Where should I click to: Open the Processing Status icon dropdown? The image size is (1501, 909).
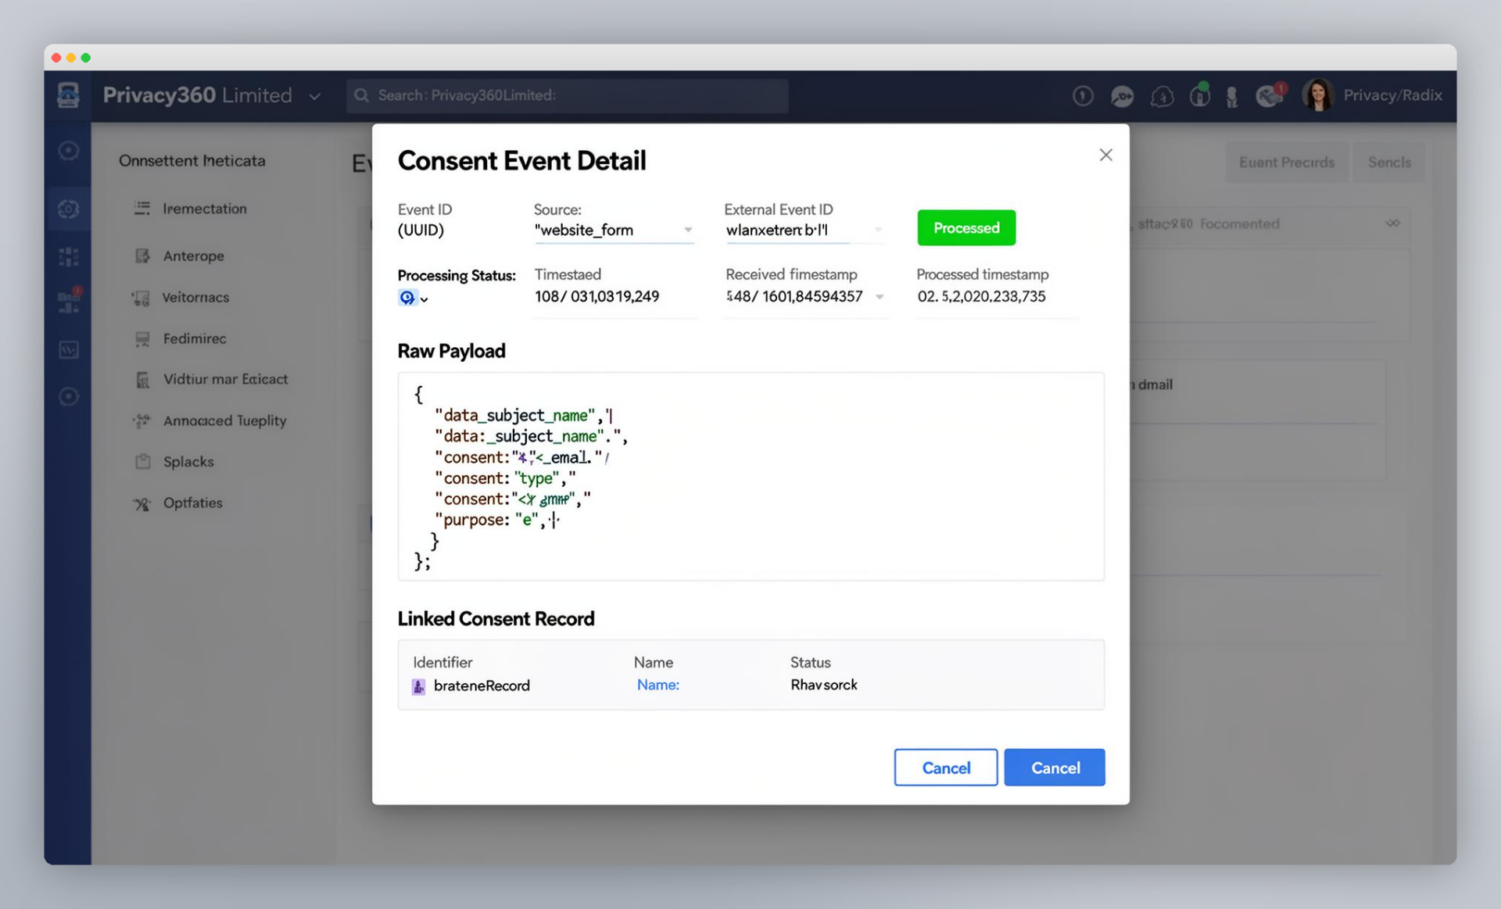click(413, 298)
